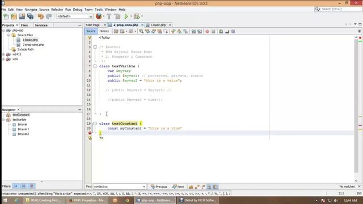Toggle Match Case in Find bar
This screenshot has width=363, height=204.
pos(191,186)
